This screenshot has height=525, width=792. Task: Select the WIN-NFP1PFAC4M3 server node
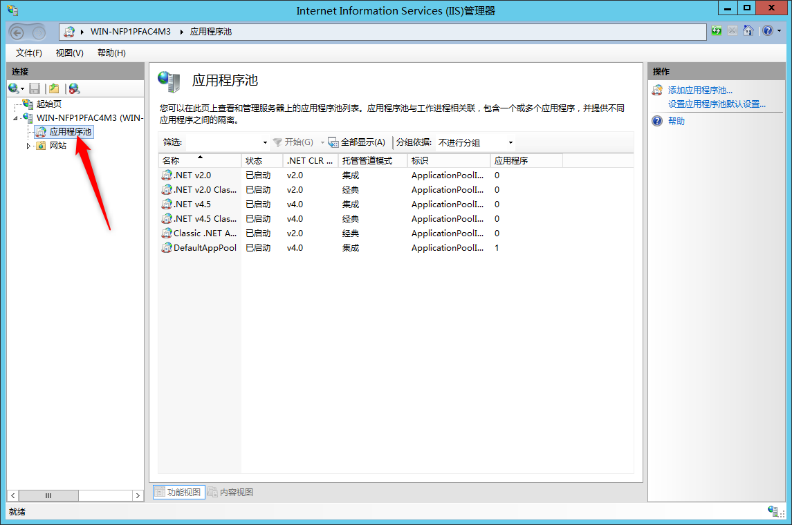pyautogui.click(x=90, y=117)
